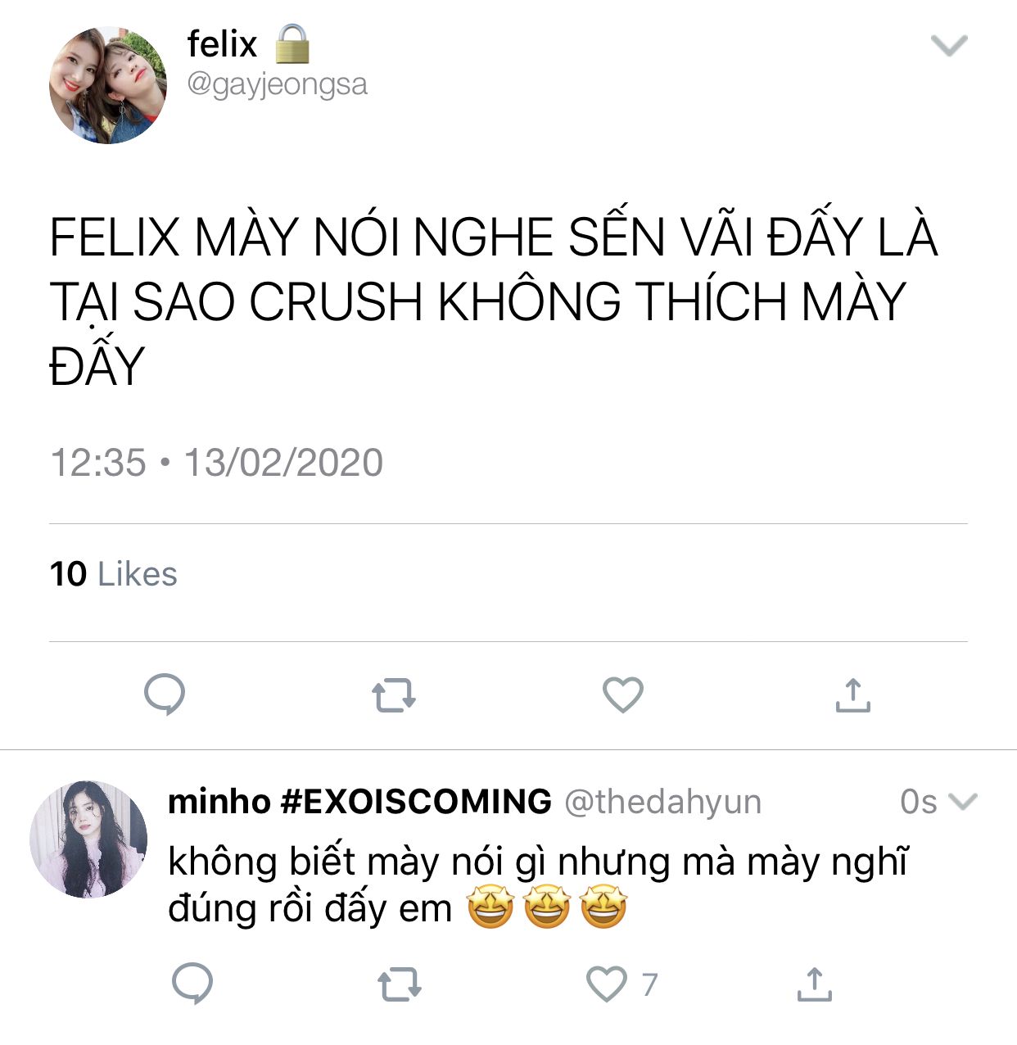The width and height of the screenshot is (1017, 1045).
Task: Click the 12:35 · 13/02/2020 timestamp
Action: pos(216,463)
